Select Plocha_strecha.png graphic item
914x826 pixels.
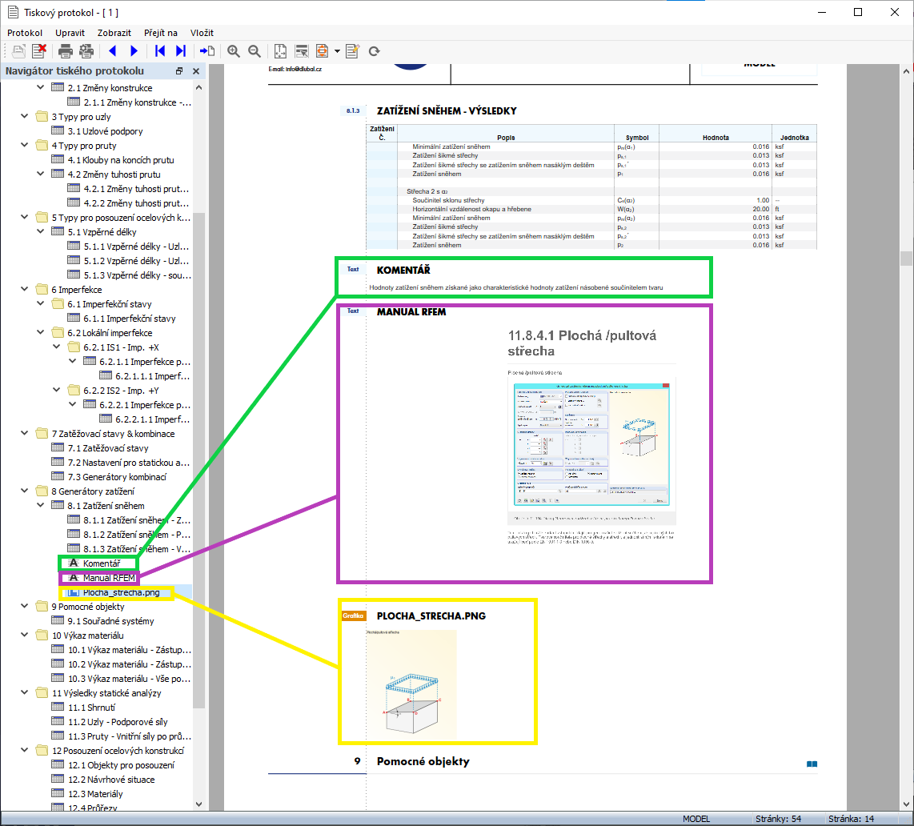click(121, 592)
